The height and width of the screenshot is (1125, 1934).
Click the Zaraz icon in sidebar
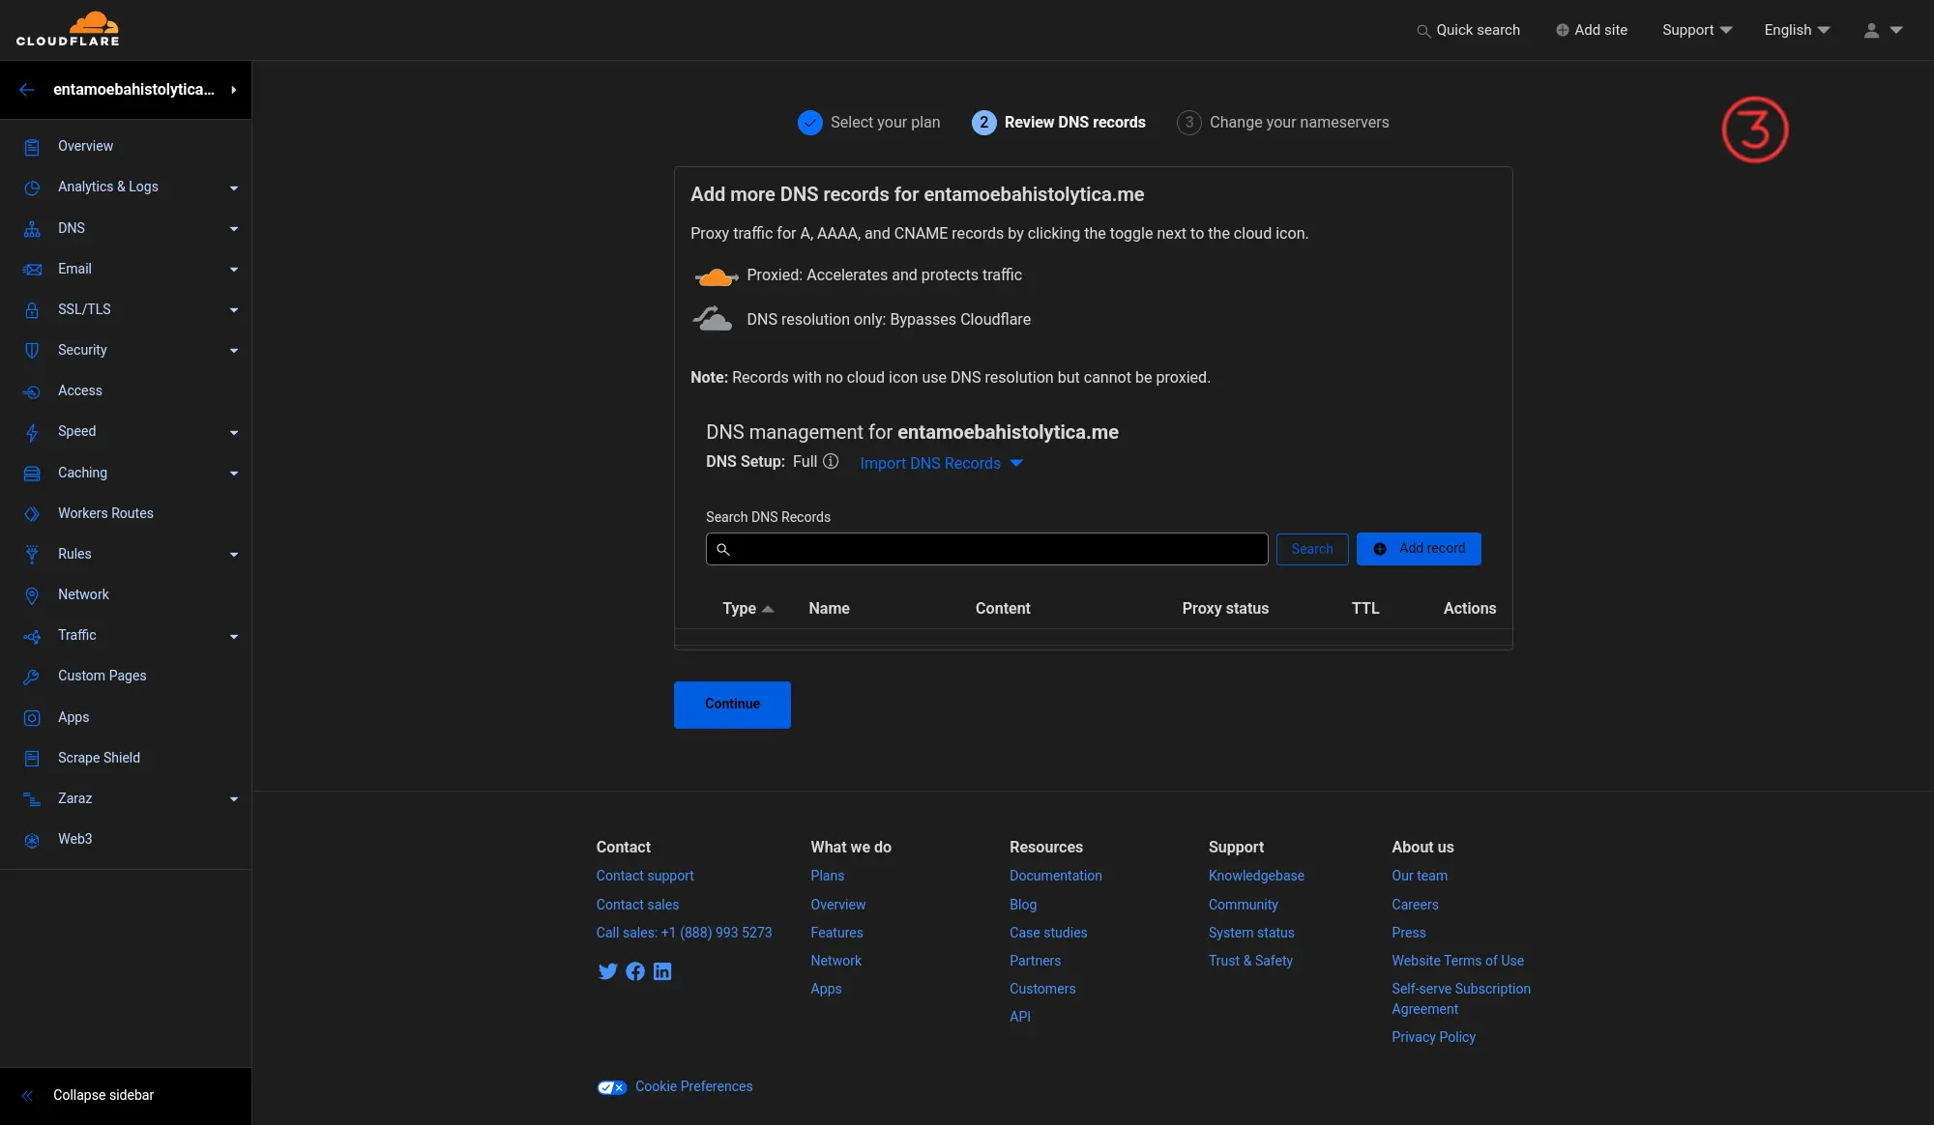(x=32, y=799)
